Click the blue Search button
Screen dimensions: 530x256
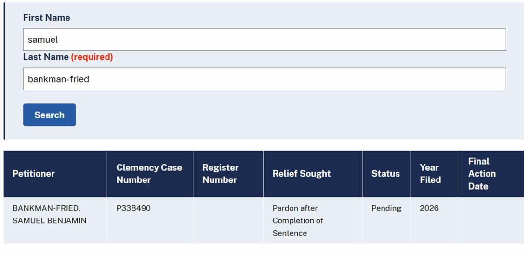[x=49, y=115]
